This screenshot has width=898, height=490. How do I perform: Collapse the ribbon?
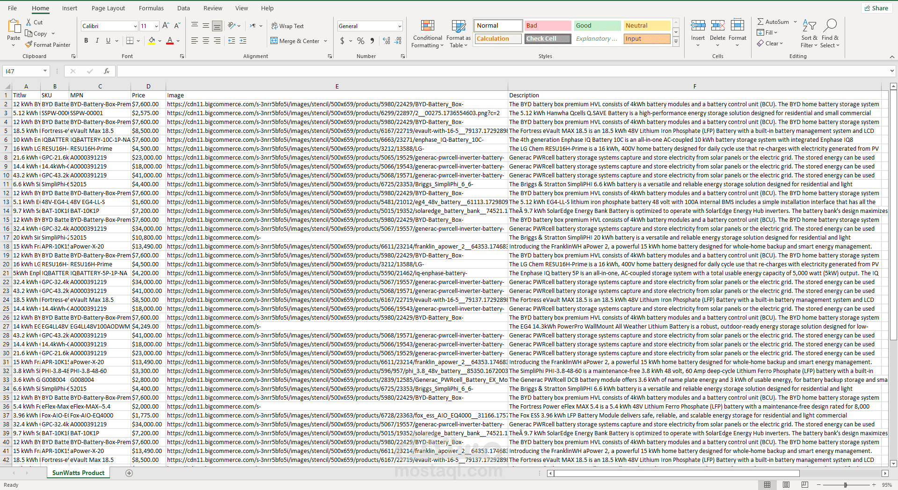tap(892, 57)
